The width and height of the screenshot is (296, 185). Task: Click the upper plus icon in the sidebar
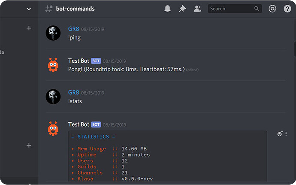pyautogui.click(x=29, y=28)
